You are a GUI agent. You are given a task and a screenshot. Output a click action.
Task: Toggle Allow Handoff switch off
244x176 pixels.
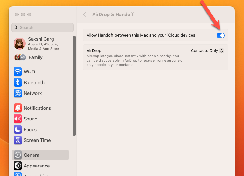[x=221, y=35]
